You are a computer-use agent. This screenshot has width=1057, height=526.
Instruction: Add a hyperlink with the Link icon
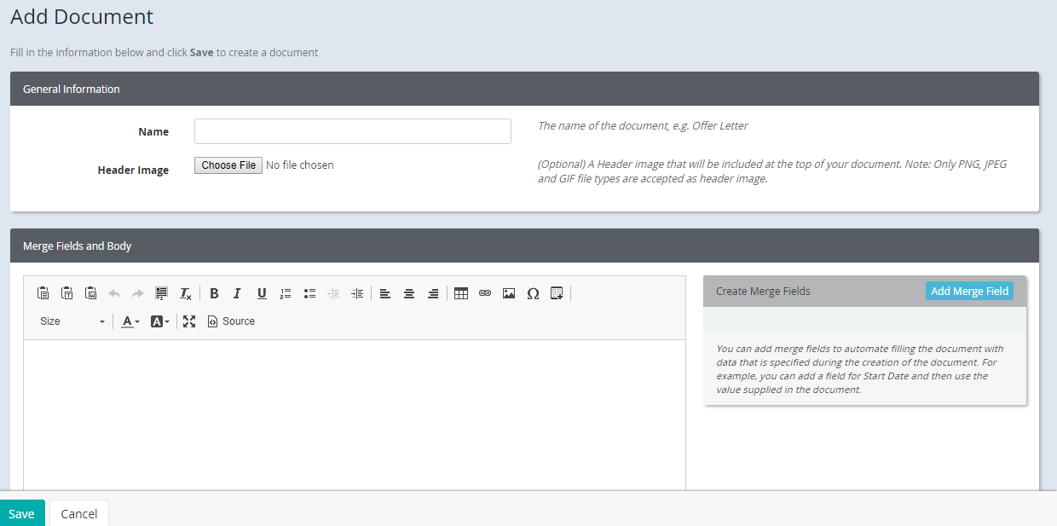[485, 293]
